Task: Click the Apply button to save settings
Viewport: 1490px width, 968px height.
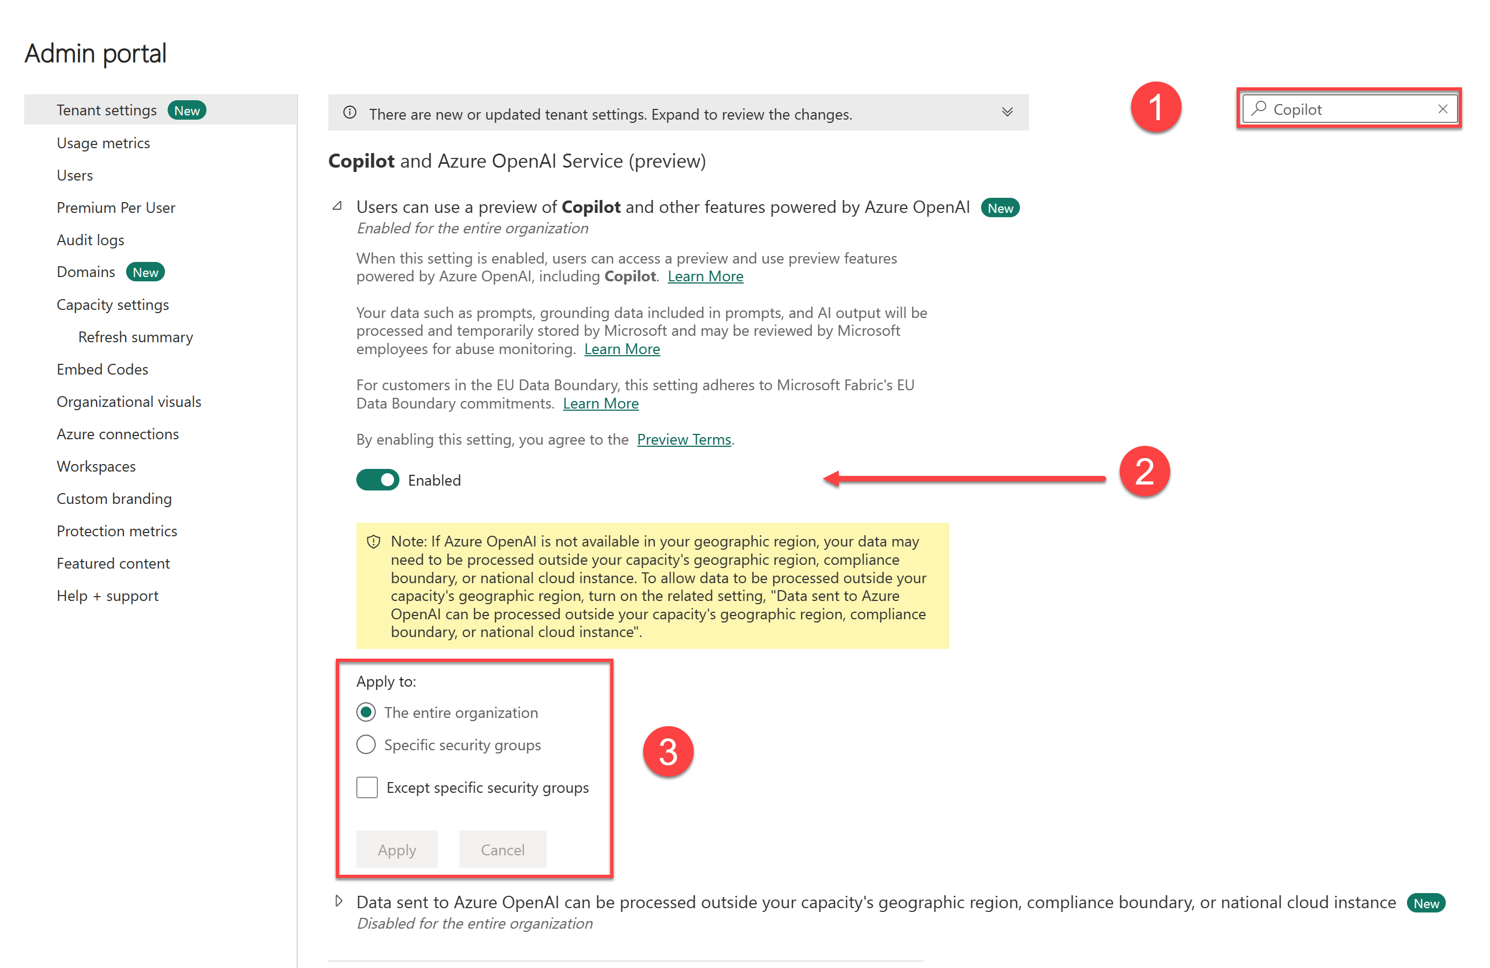Action: (x=396, y=850)
